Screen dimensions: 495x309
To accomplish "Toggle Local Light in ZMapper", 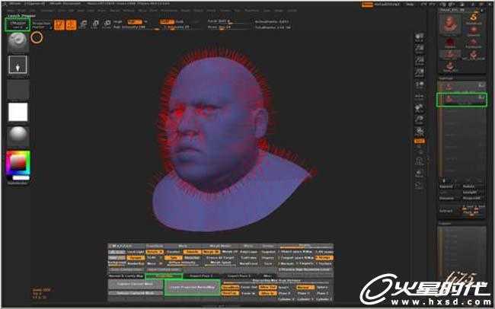I will click(136, 252).
